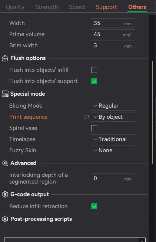Click the Prime volume input field
Image resolution: width=156 pixels, height=242 pixels.
113,34
